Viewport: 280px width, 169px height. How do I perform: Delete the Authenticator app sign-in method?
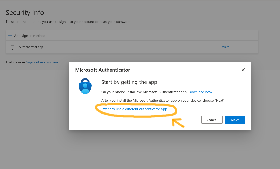tap(225, 47)
